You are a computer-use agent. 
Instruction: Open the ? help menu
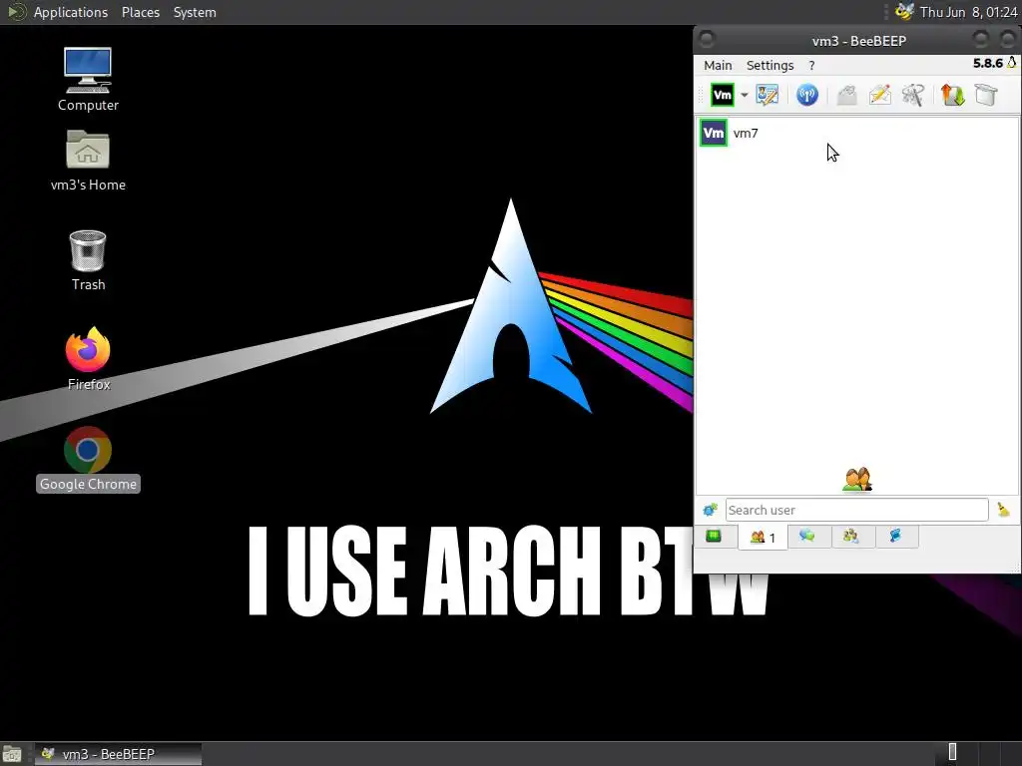click(811, 65)
